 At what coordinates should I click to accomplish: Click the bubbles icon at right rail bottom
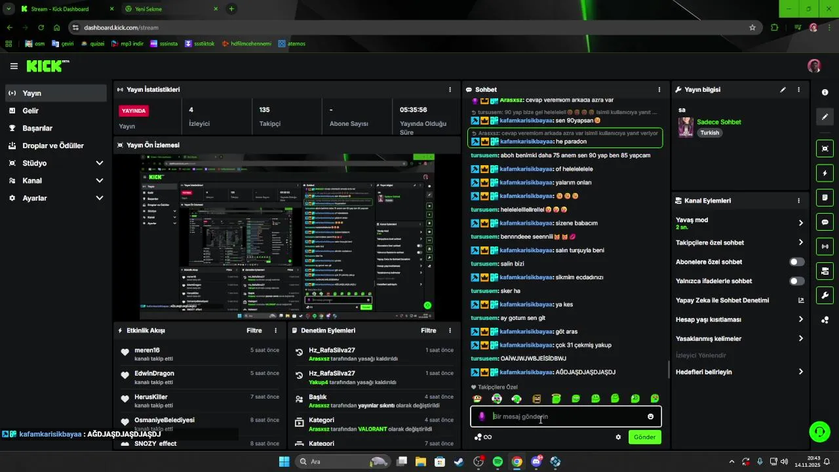tap(825, 320)
